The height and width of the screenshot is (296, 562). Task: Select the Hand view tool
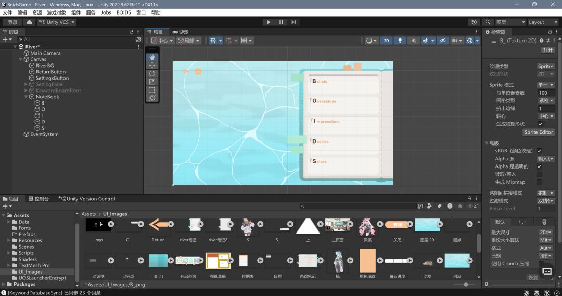pyautogui.click(x=152, y=57)
